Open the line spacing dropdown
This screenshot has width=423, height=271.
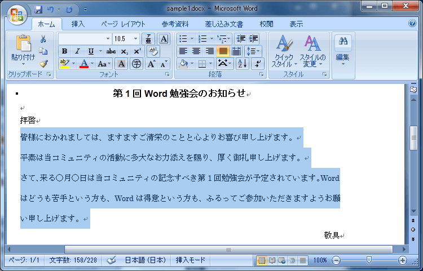pos(253,51)
